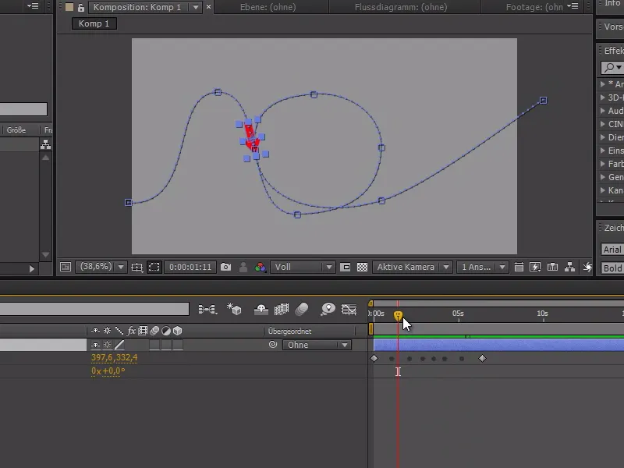The width and height of the screenshot is (624, 468).
Task: Click the position value 397,6,332,4
Action: (x=114, y=357)
